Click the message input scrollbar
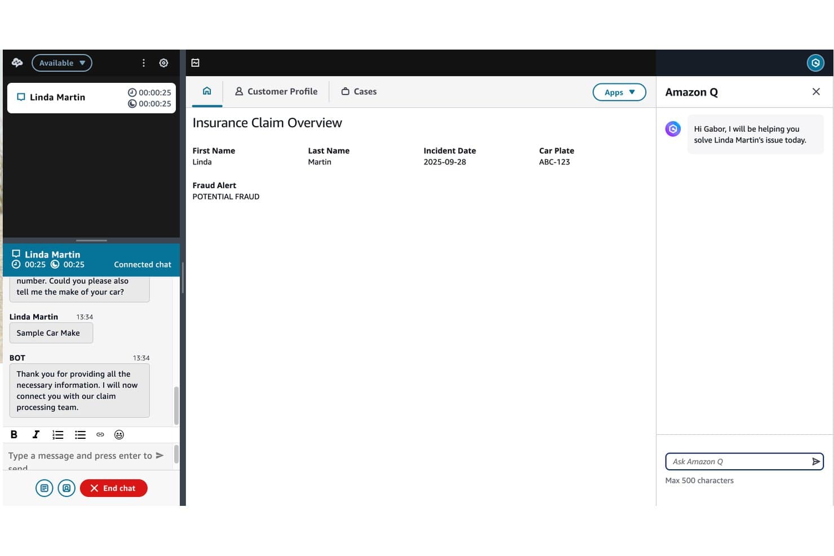The image size is (834, 556). 176,454
